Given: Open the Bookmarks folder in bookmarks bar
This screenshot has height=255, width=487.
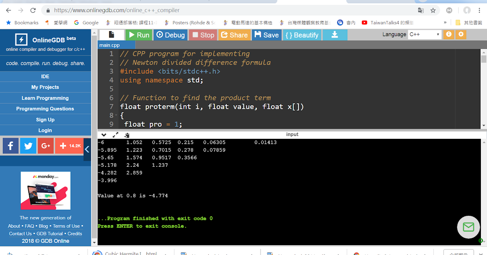Looking at the screenshot, I should pos(22,23).
